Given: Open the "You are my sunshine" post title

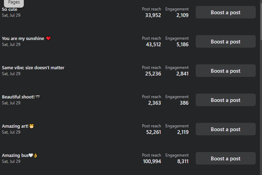Looking at the screenshot, I should pyautogui.click(x=23, y=39).
